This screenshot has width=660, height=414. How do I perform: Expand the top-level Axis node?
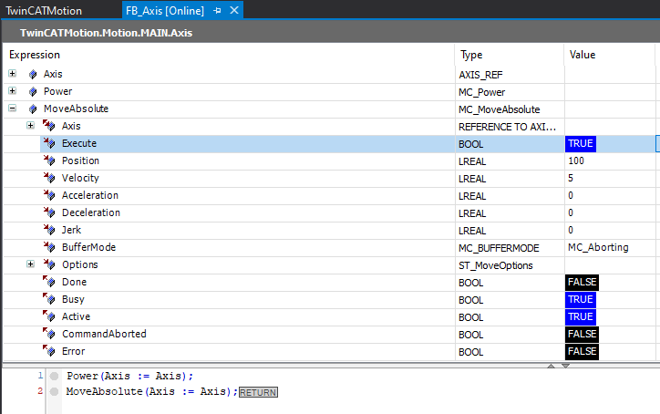tap(13, 73)
